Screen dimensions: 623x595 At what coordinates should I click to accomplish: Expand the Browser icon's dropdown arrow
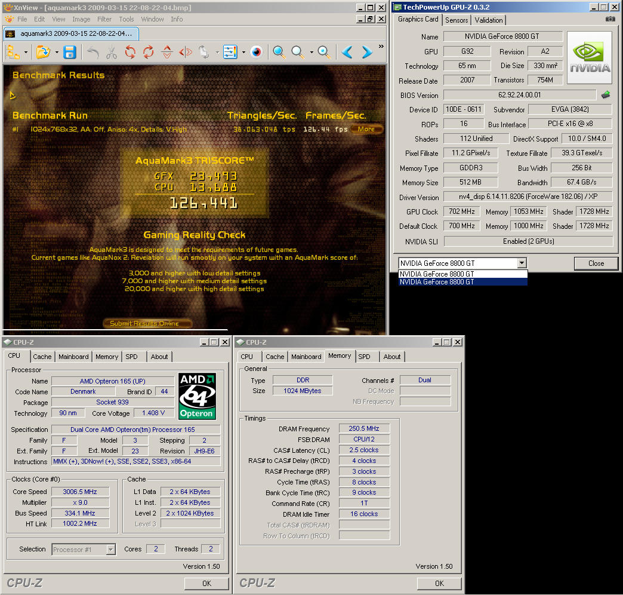click(26, 52)
